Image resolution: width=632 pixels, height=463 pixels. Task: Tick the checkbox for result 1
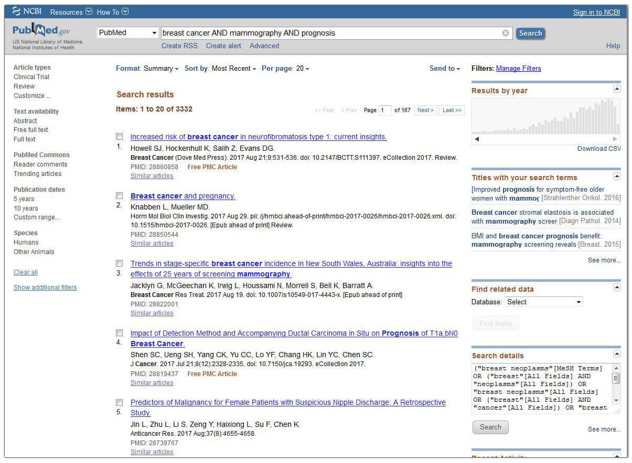point(119,136)
